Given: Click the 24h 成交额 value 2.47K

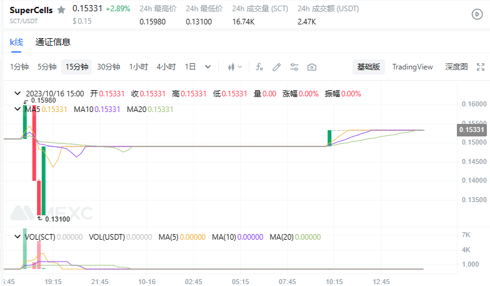Looking at the screenshot, I should 306,21.
